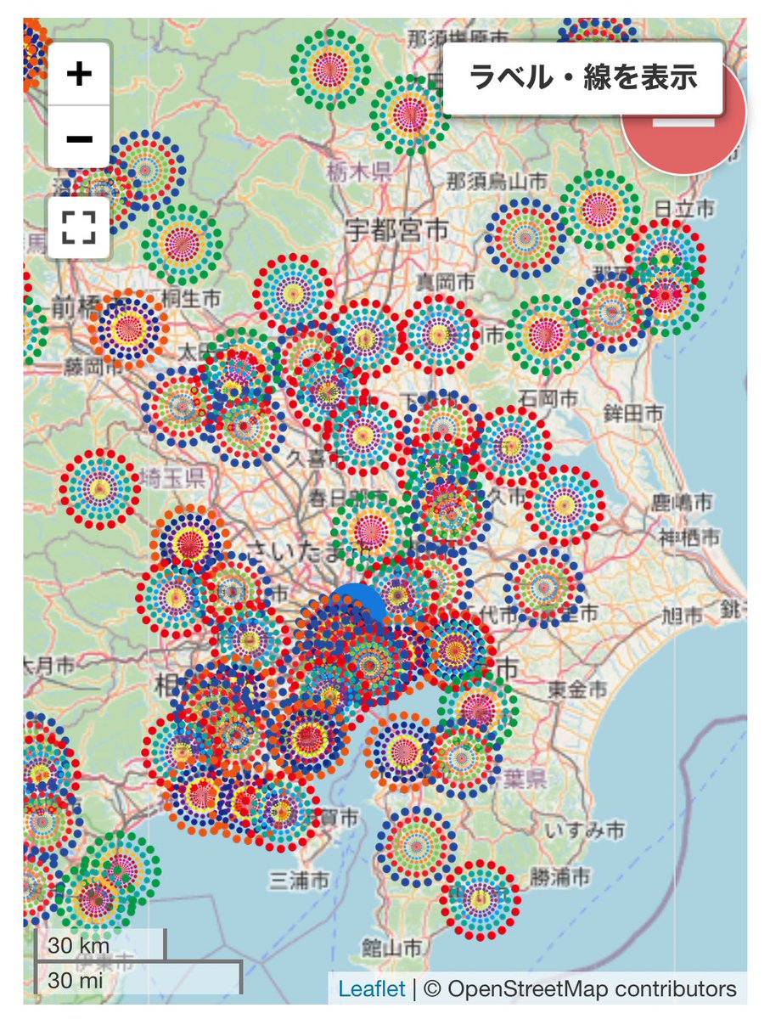The width and height of the screenshot is (770, 1019).
Task: Select the green firework marker above 石岡市 label
Action: coord(546,335)
